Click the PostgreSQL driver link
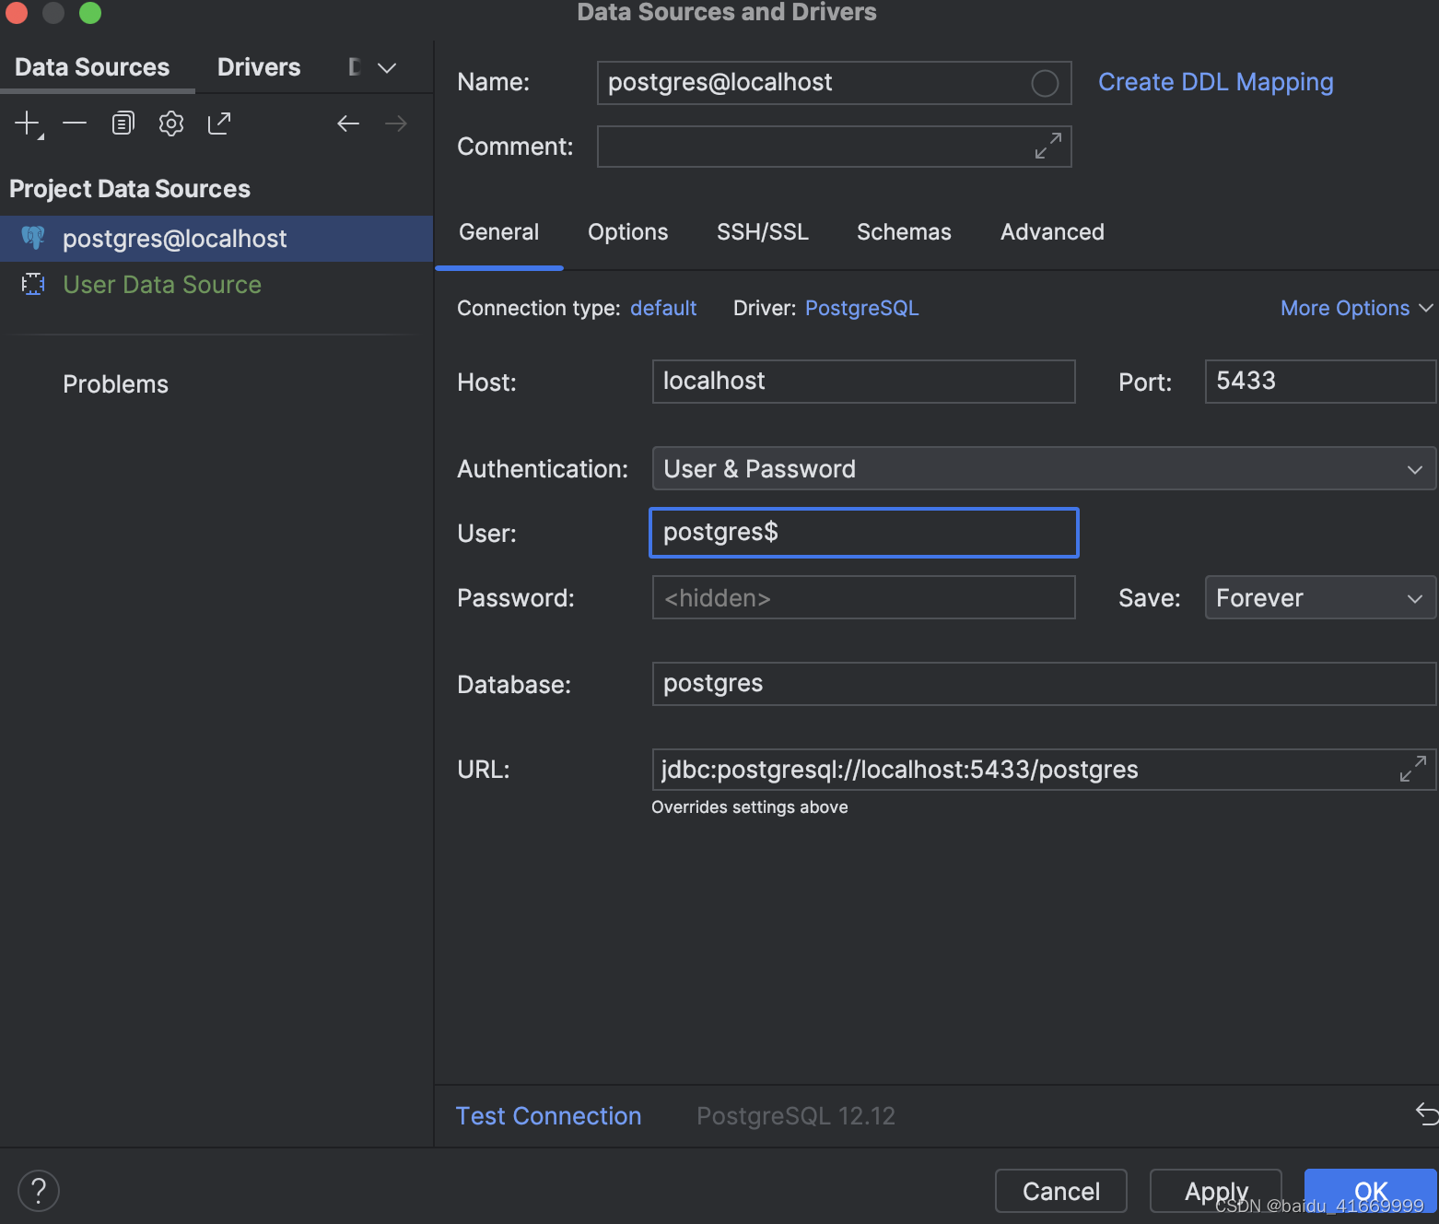1439x1224 pixels. 861,308
